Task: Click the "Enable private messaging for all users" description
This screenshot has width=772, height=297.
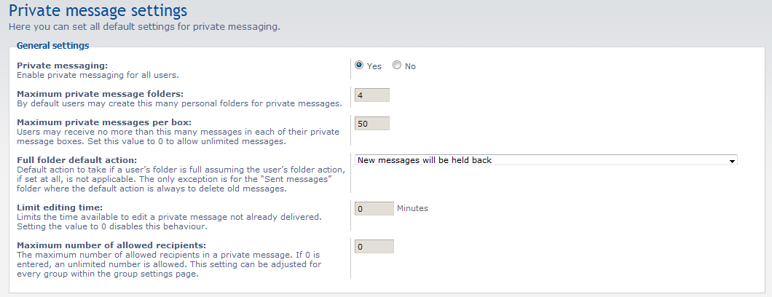Action: pos(98,75)
